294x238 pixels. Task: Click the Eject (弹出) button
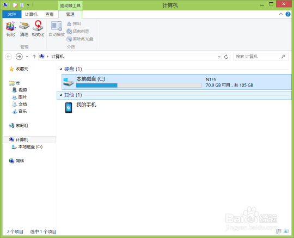tap(74, 23)
